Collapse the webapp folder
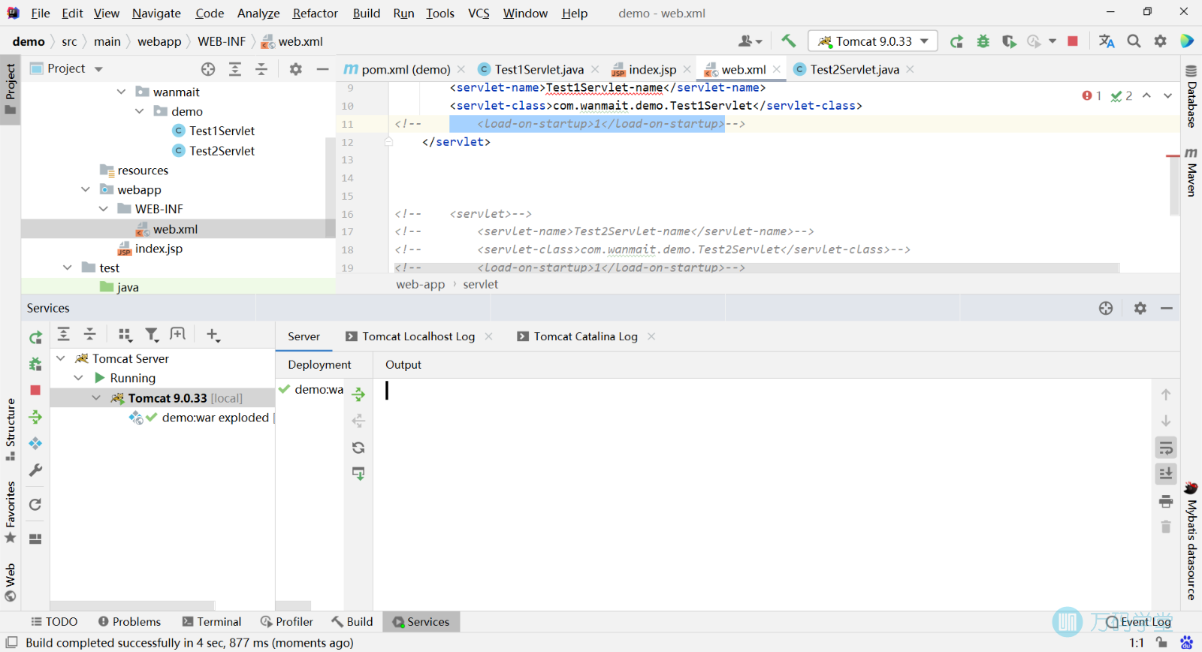Image resolution: width=1202 pixels, height=652 pixels. [x=85, y=189]
